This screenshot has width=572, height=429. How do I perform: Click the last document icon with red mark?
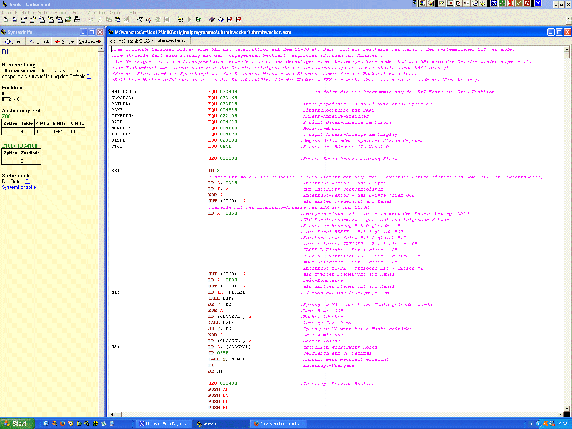point(239,20)
